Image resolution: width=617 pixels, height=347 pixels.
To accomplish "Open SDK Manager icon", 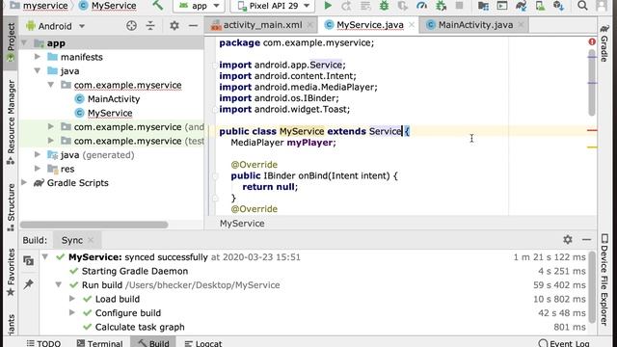I will coord(559,6).
